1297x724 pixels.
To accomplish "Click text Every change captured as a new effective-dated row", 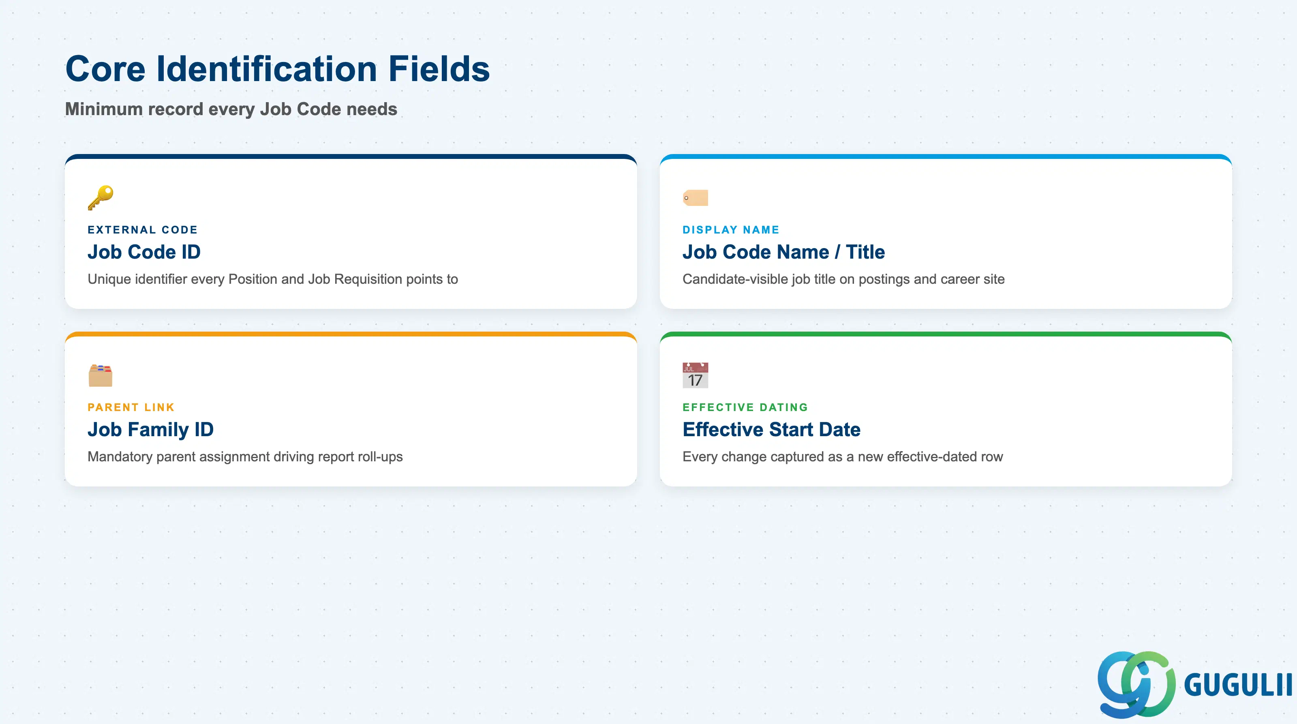I will point(843,456).
